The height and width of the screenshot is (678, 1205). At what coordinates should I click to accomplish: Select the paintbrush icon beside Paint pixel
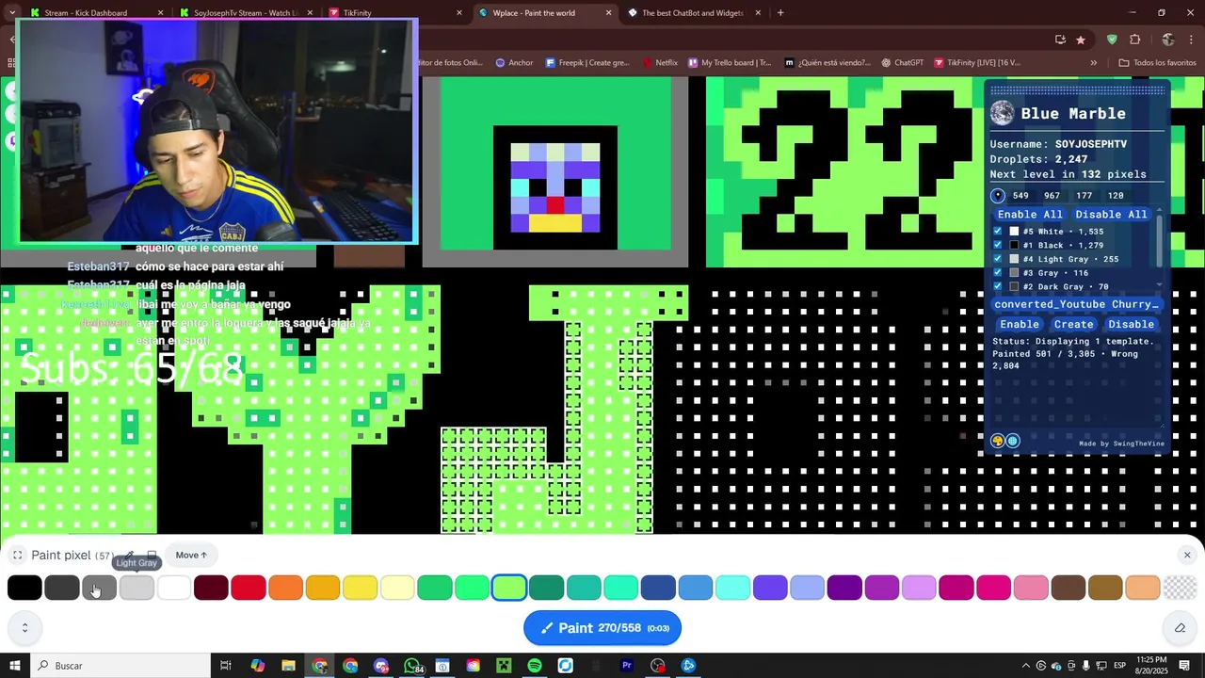[130, 556]
